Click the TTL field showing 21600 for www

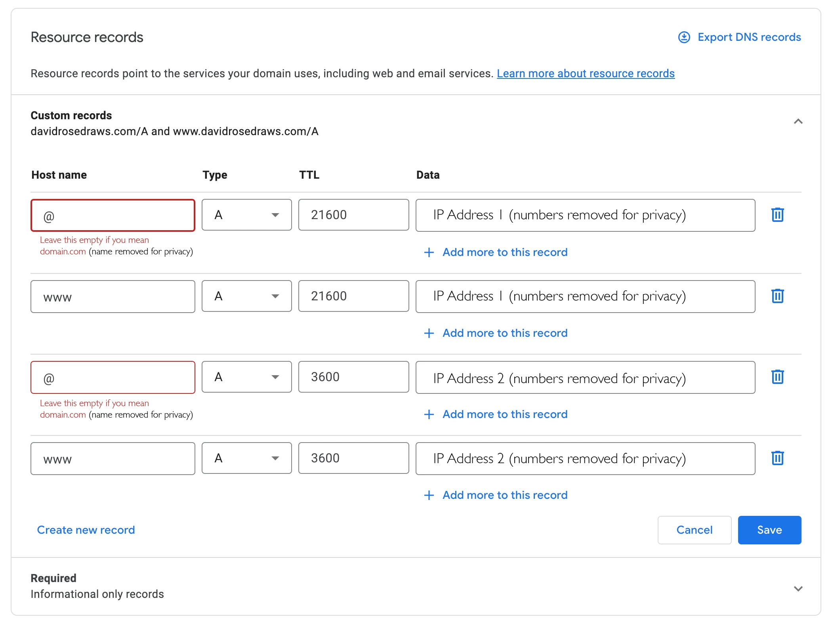353,296
